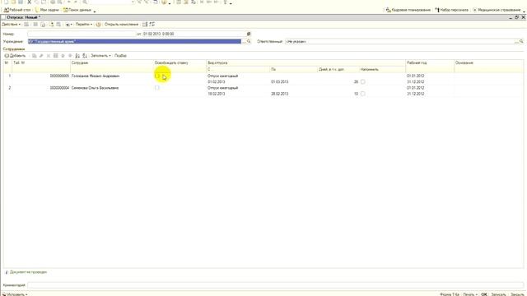Click the second document toolbar icon after Действия
This screenshot has width=527, height=296.
tap(35, 25)
